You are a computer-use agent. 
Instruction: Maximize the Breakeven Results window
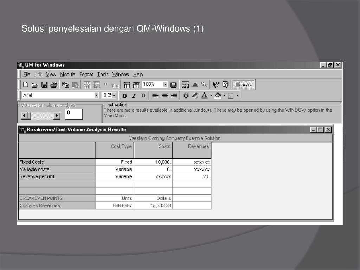pyautogui.click(x=321, y=129)
